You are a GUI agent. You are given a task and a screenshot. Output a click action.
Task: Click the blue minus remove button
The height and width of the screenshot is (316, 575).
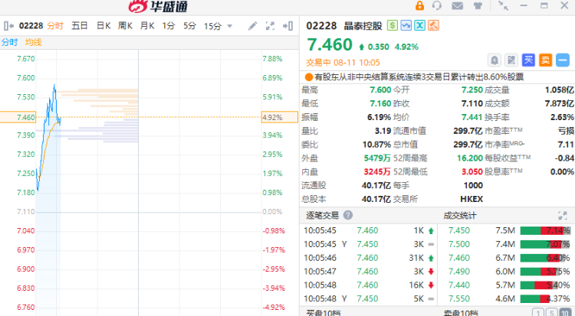(563, 60)
